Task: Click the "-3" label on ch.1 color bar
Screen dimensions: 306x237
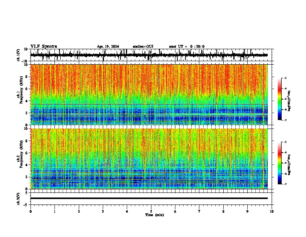Action: pos(285,78)
